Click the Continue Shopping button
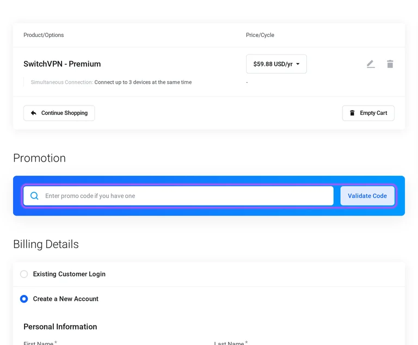Viewport: 418px width, 345px height. click(59, 113)
